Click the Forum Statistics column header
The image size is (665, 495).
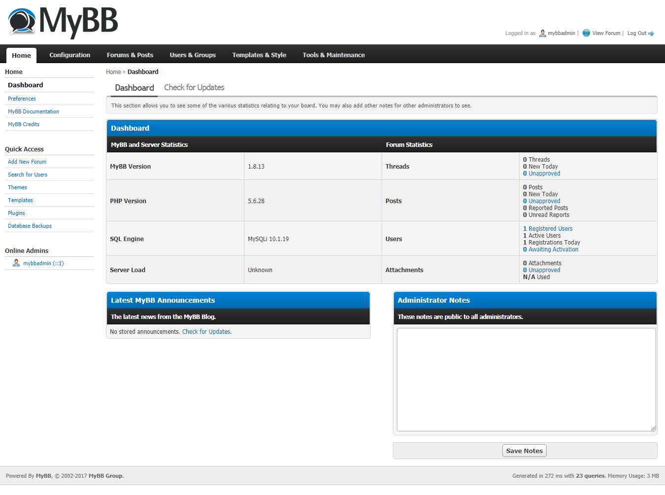click(409, 145)
